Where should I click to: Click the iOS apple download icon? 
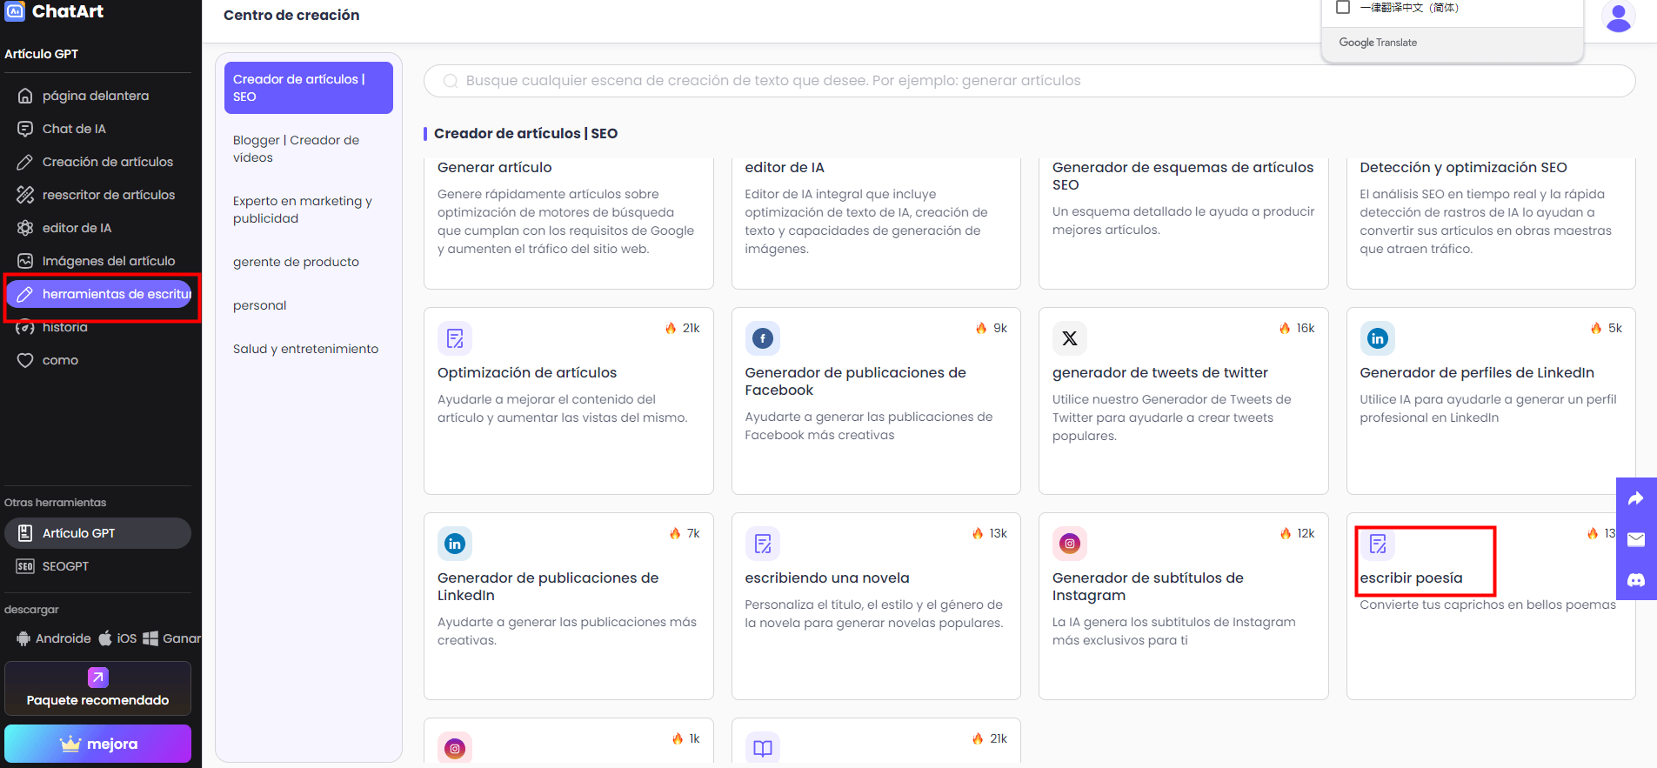point(105,638)
